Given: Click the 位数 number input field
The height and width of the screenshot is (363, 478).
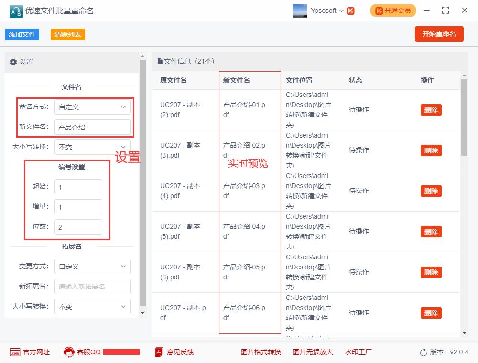Looking at the screenshot, I should tap(78, 227).
